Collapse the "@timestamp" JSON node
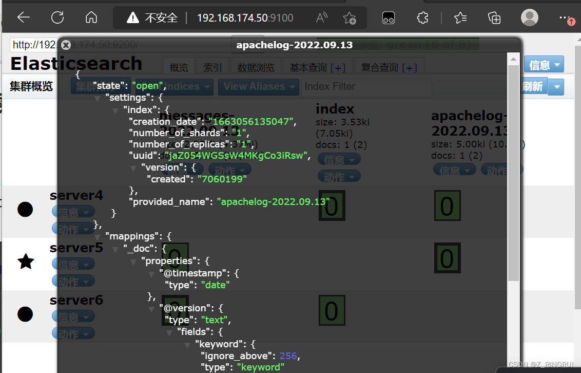The width and height of the screenshot is (581, 373). (x=151, y=274)
